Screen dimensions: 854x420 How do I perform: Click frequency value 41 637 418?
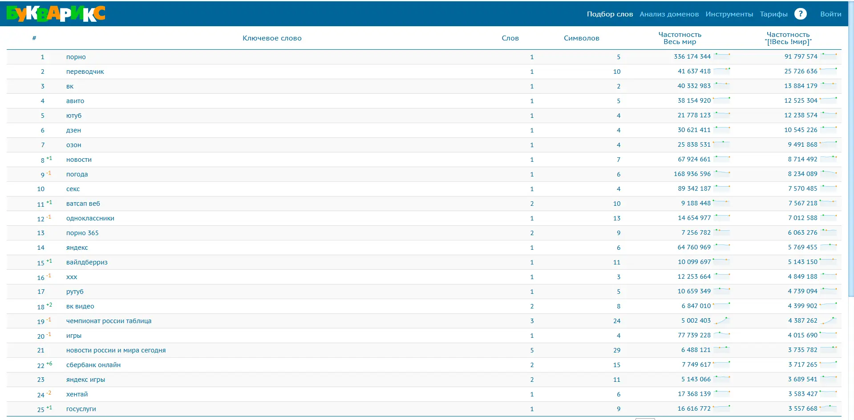pos(694,71)
